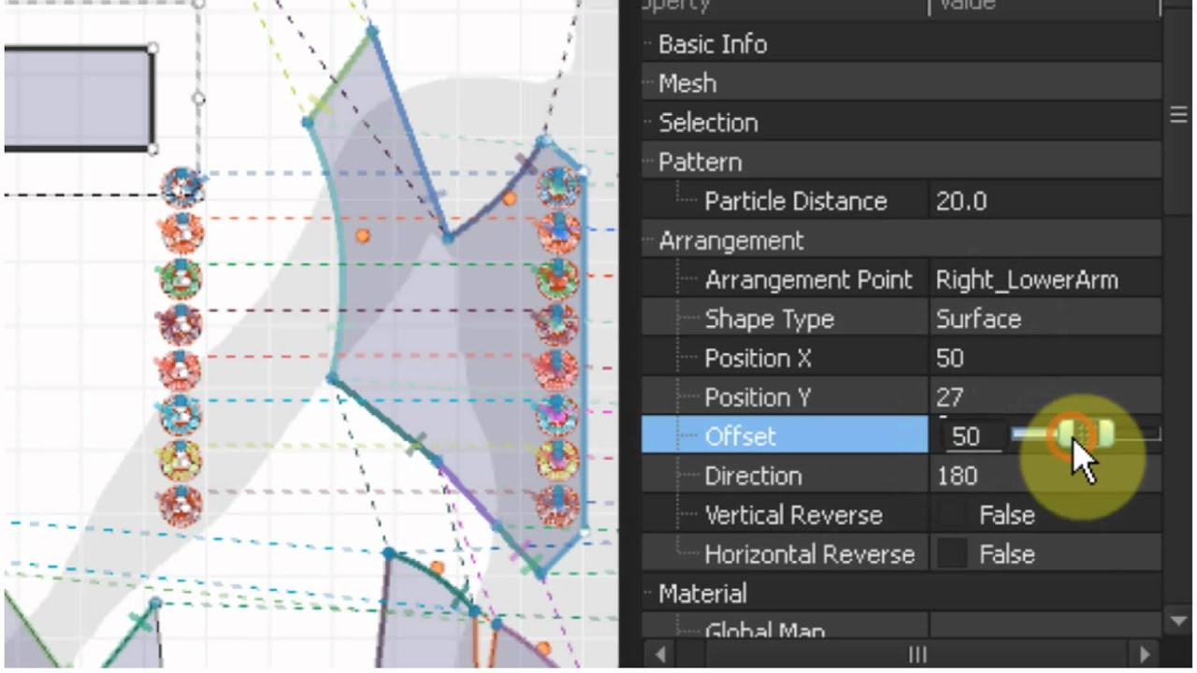
Task: Select the top arrangement point on right column
Action: [558, 187]
